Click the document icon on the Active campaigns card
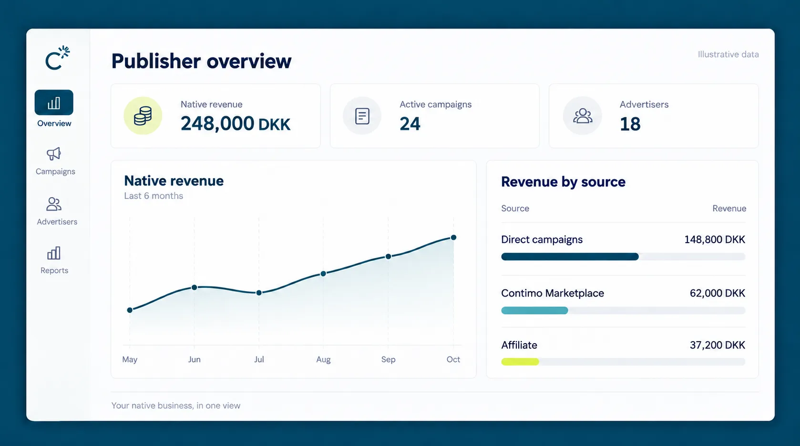This screenshot has height=446, width=800. coord(362,116)
